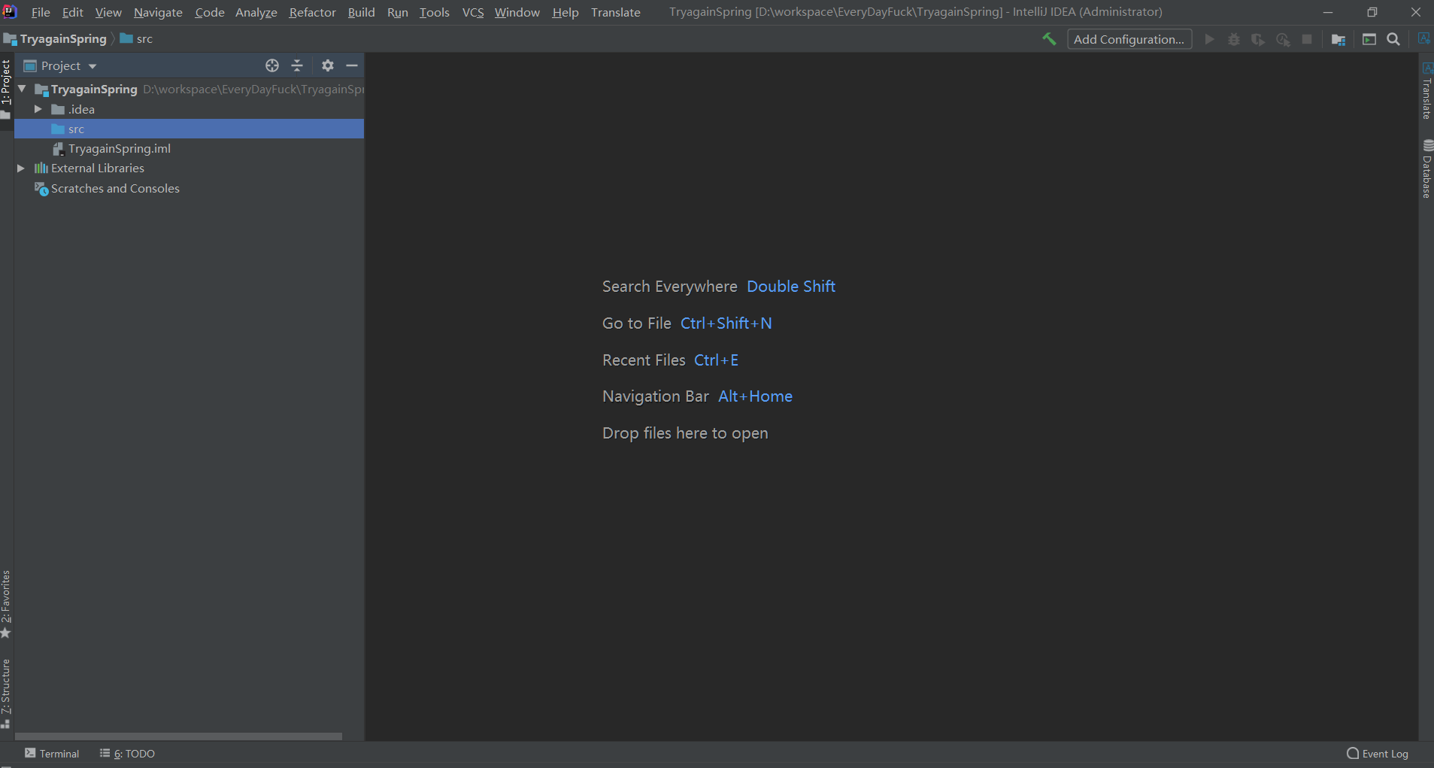1434x768 pixels.
Task: Open Project panel settings gear
Action: [328, 65]
